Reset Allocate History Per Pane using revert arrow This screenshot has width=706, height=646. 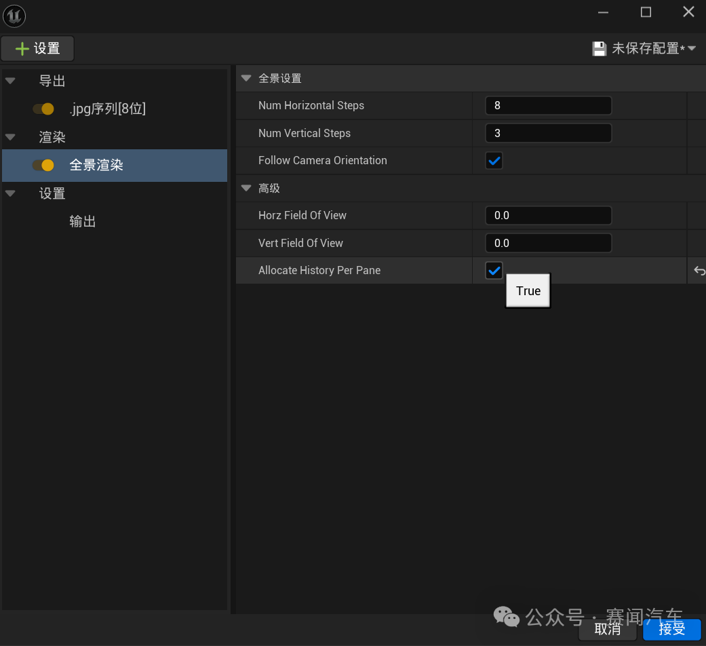click(699, 270)
